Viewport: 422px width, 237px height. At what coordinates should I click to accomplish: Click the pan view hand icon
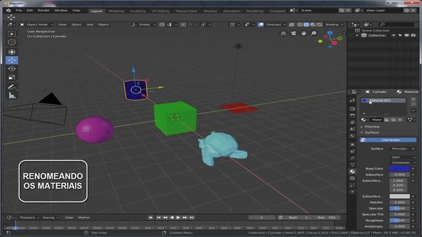click(303, 34)
